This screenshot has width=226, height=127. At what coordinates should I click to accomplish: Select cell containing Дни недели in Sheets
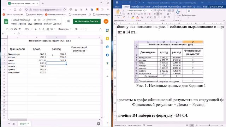point(17,49)
